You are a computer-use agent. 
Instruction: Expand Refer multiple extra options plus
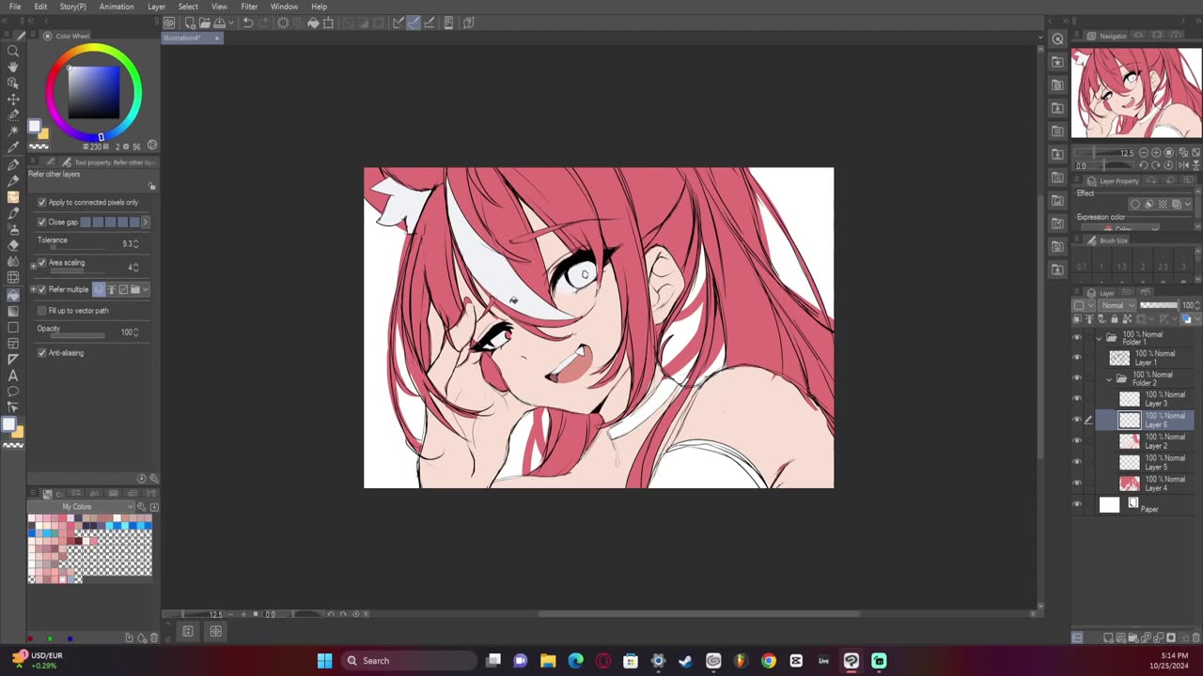[x=33, y=289]
